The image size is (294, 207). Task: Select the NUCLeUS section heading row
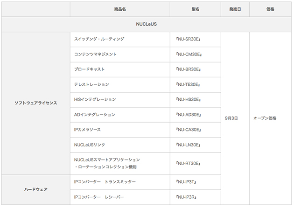147,24
